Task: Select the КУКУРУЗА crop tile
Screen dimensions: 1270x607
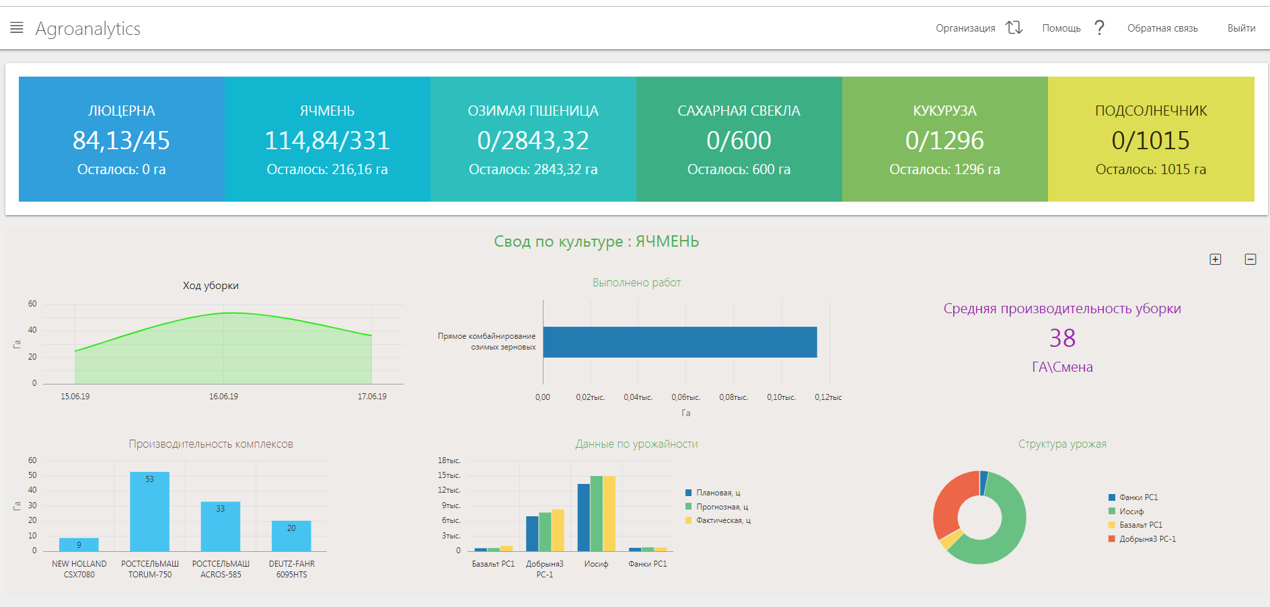Action: 944,139
